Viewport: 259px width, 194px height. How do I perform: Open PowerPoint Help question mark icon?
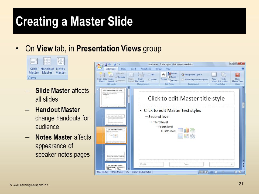243,69
